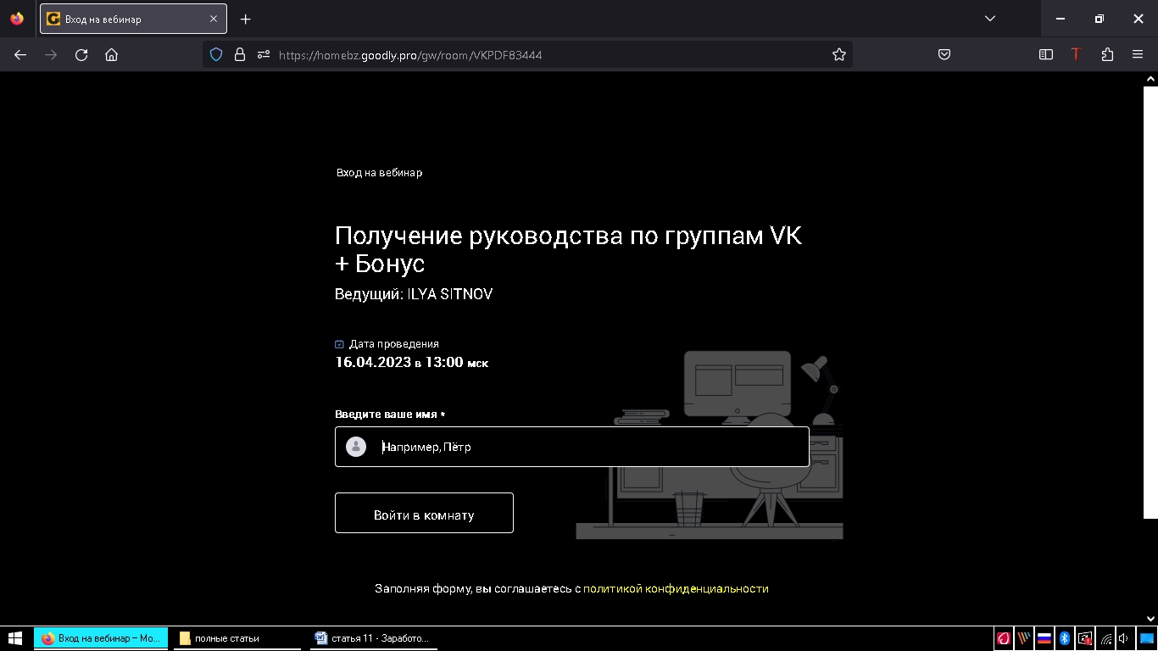Click the 'Вход на вебинар' page label
The image size is (1158, 651).
click(x=379, y=173)
